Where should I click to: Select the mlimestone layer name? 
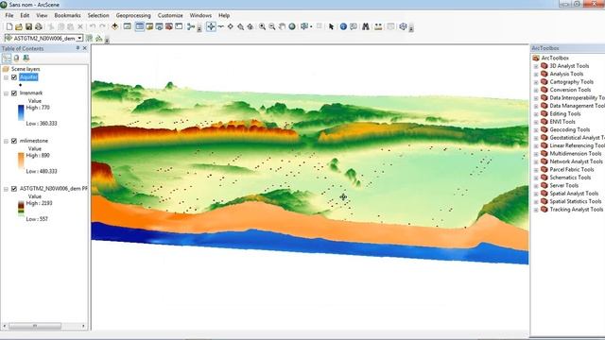coord(34,141)
